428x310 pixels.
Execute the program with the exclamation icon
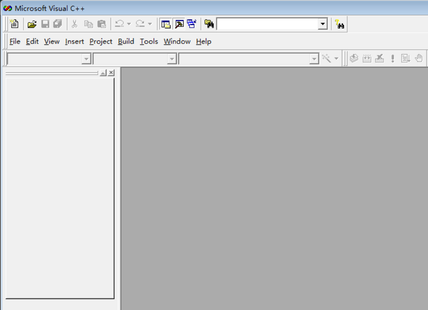393,58
